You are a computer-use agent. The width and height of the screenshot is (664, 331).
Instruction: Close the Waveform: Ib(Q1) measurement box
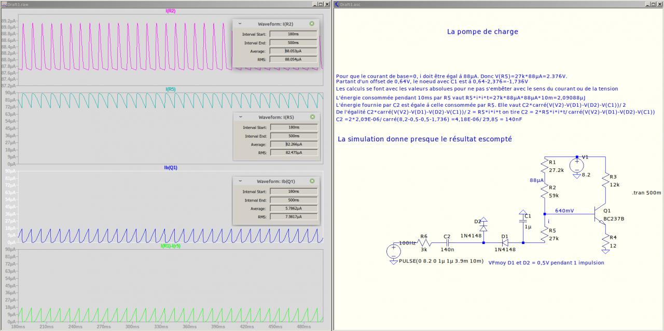312,181
